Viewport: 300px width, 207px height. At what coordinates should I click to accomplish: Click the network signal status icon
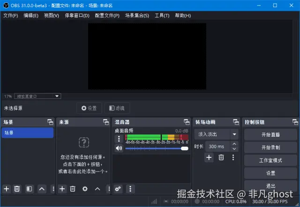coord(154,201)
